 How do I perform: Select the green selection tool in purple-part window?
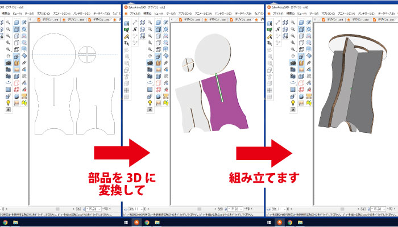tap(126, 30)
